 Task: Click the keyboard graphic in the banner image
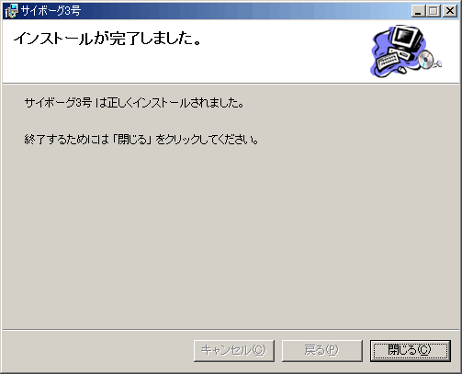click(389, 62)
